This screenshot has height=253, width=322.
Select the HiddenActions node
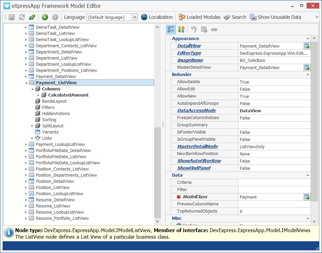(x=56, y=113)
